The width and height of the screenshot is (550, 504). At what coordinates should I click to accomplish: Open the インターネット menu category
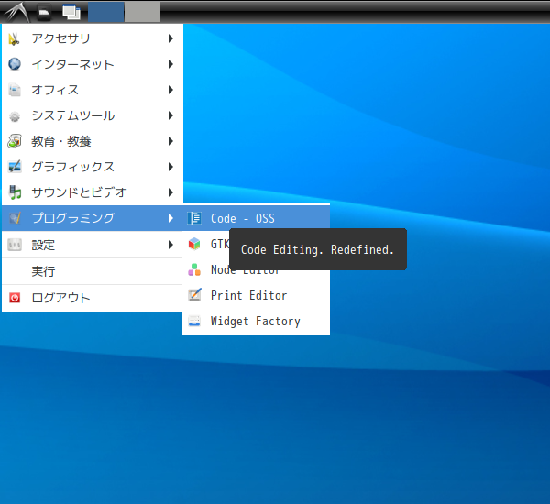[93, 64]
